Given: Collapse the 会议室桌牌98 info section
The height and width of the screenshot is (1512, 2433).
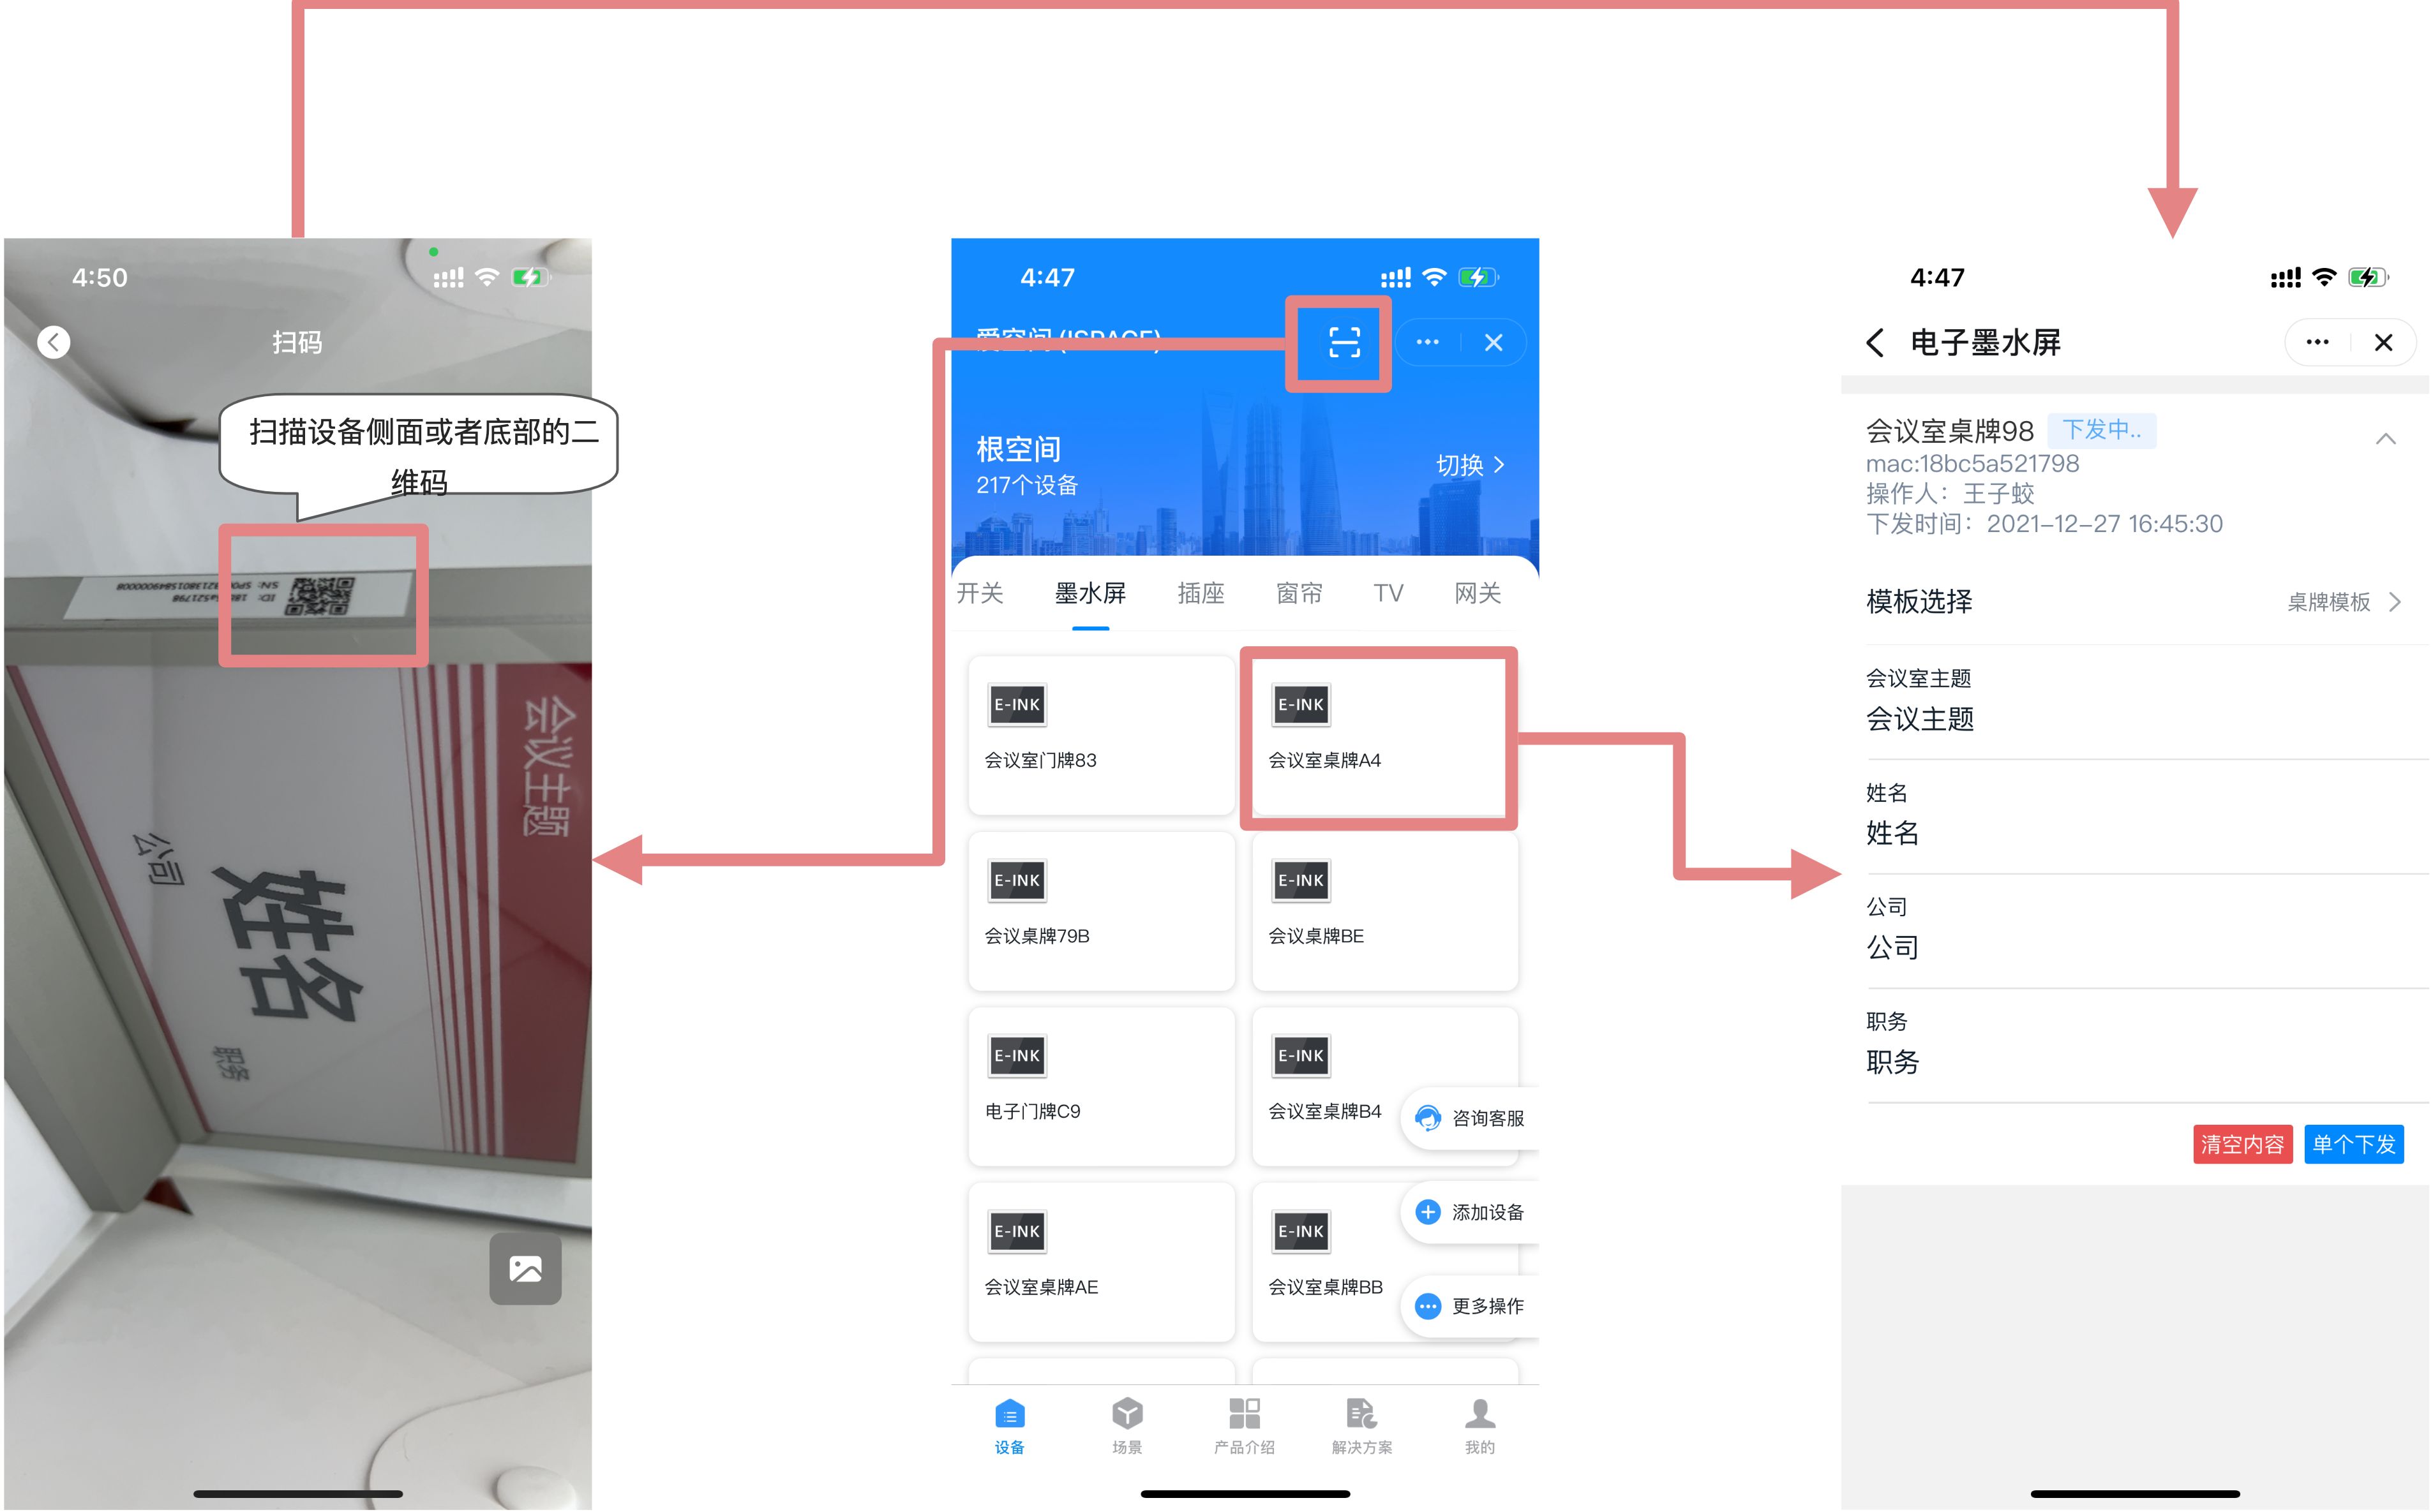Looking at the screenshot, I should tap(2385, 439).
